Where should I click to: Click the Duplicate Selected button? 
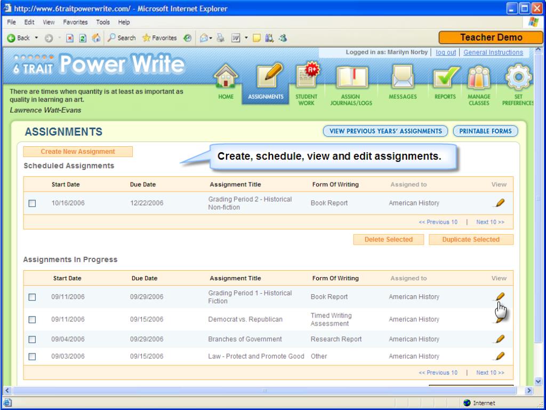click(471, 240)
